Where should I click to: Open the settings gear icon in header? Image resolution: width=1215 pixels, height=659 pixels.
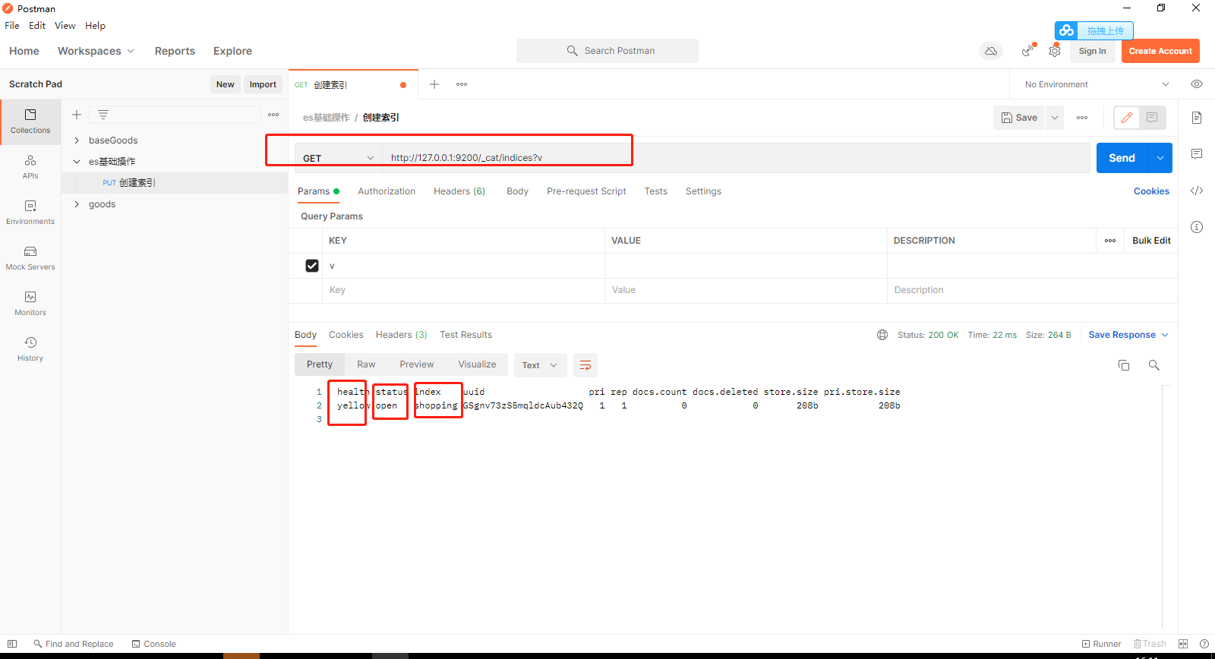click(1055, 51)
